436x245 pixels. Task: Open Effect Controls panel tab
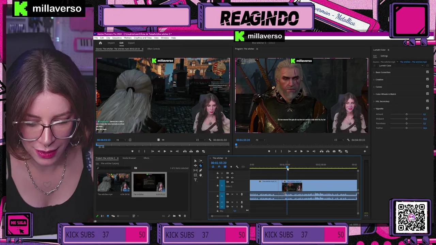tap(154, 49)
